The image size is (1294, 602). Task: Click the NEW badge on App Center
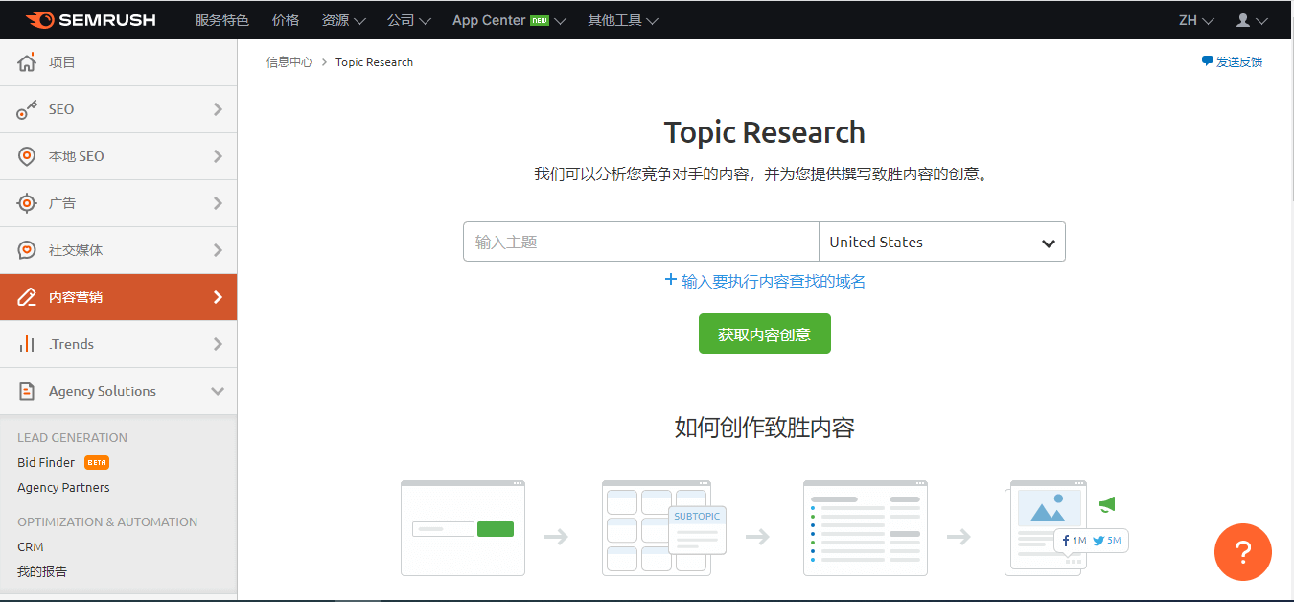540,20
